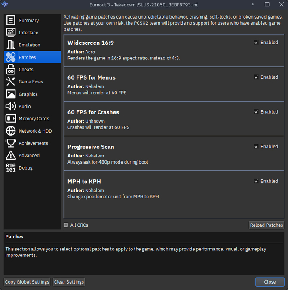Click the Clear Settings button
Image resolution: width=288 pixels, height=290 pixels.
click(69, 282)
